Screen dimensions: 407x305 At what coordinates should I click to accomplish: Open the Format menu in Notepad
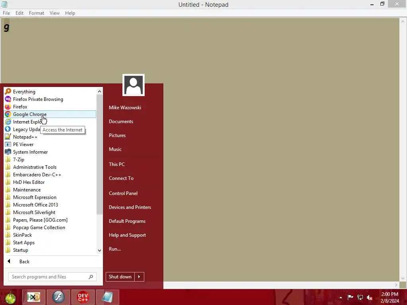(x=36, y=13)
